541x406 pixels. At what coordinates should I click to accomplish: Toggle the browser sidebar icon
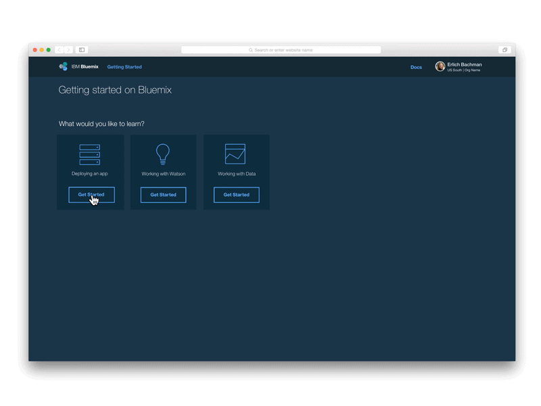pyautogui.click(x=82, y=50)
